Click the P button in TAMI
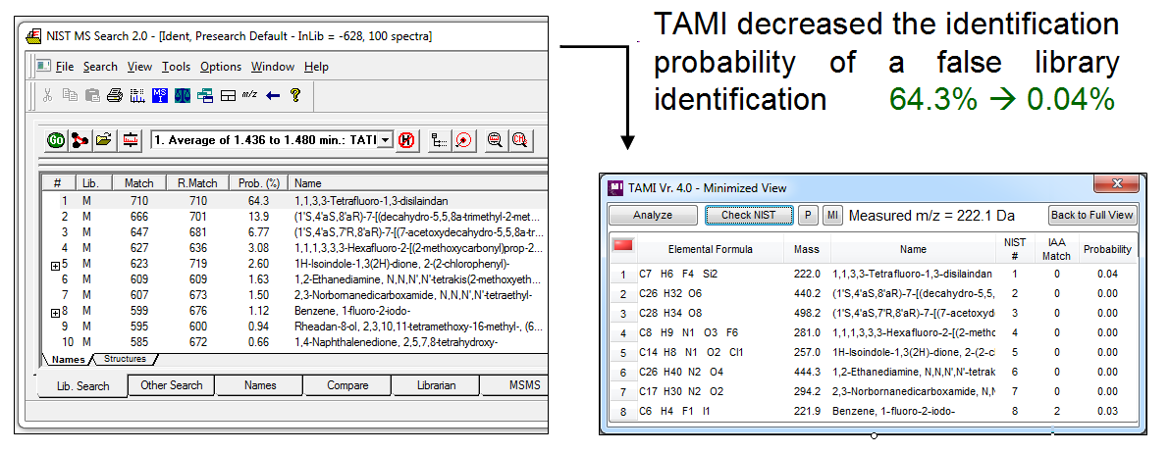 808,216
